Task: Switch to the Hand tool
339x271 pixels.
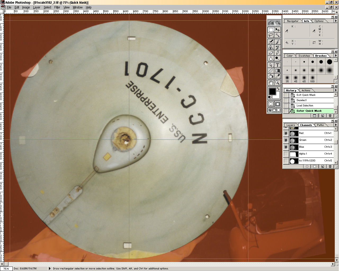Action: click(271, 83)
